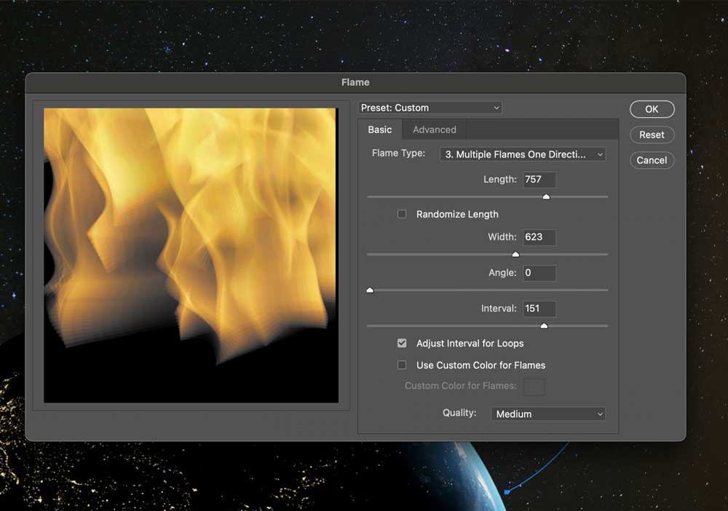This screenshot has width=728, height=511.
Task: Click the Angle slider handle
Action: point(370,290)
